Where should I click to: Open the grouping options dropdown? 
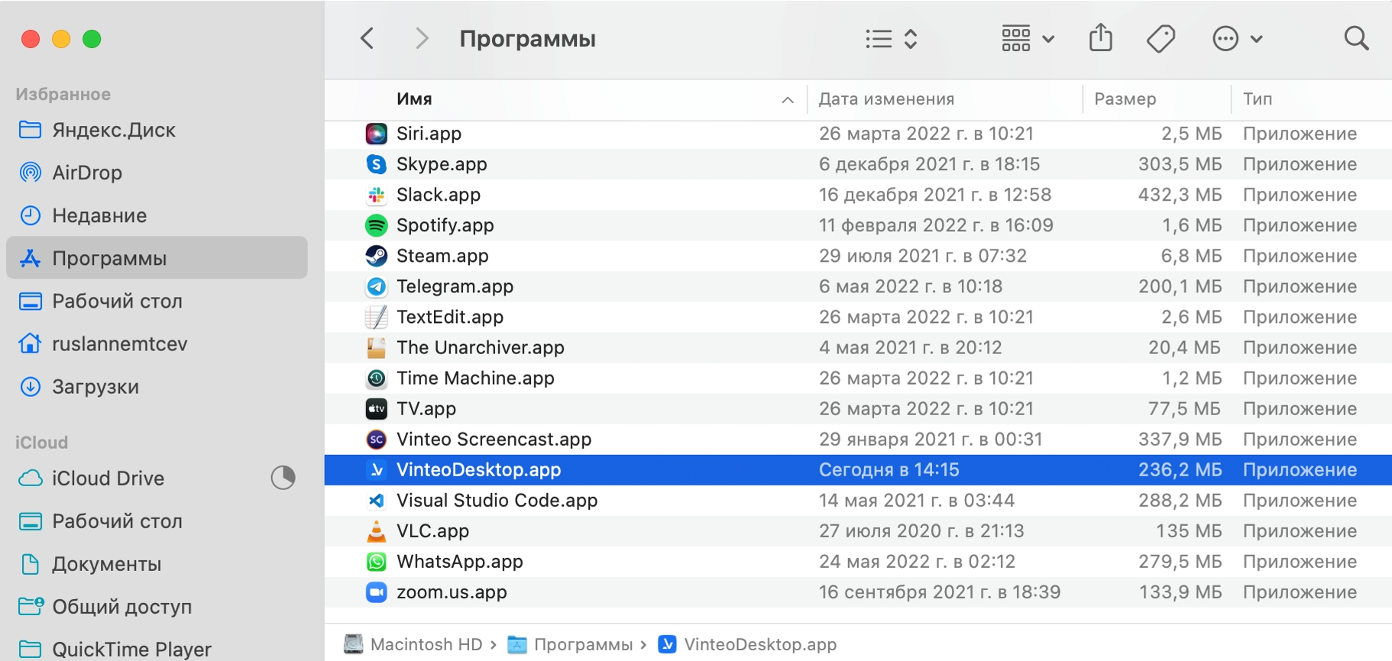[x=1028, y=39]
